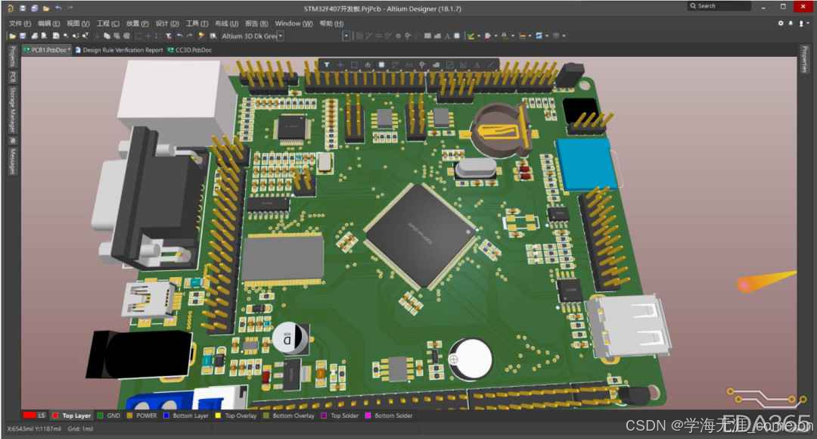Click the redo arrow in main toolbar
The image size is (817, 439).
189,36
